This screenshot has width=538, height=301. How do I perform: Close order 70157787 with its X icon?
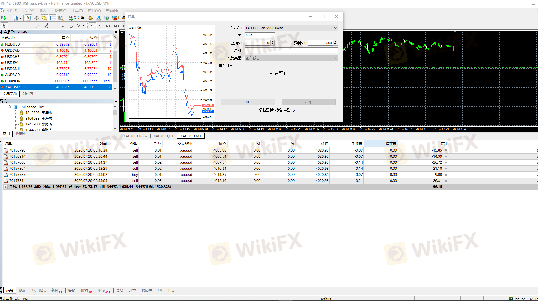tap(446, 175)
